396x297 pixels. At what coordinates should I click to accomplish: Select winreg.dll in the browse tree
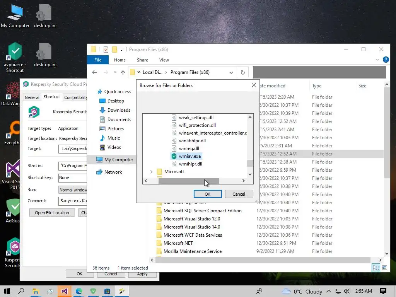tap(185, 148)
